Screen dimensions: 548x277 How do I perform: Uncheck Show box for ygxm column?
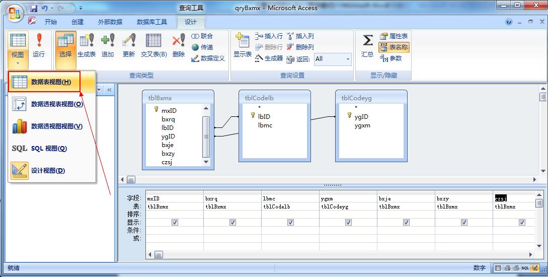coord(348,222)
